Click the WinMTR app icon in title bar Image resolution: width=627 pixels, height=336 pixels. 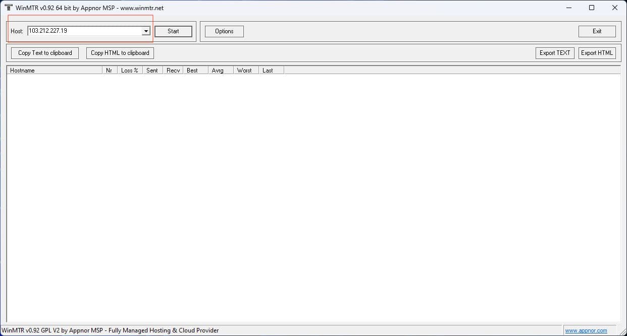(8, 8)
